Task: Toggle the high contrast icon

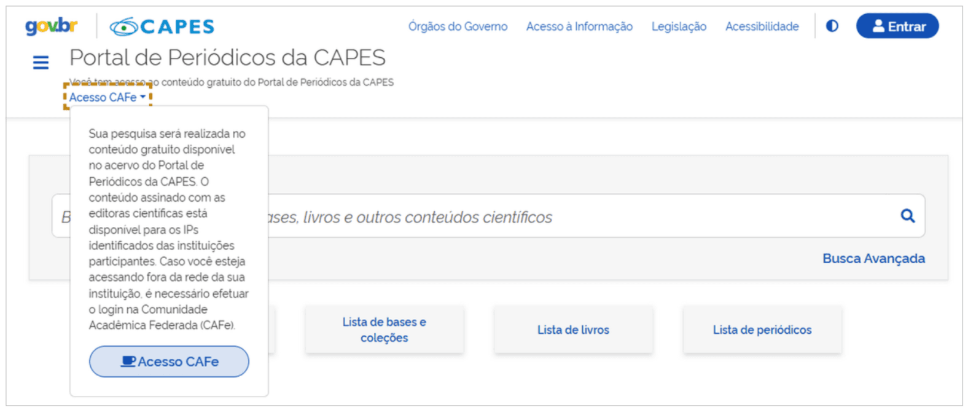Action: point(832,26)
